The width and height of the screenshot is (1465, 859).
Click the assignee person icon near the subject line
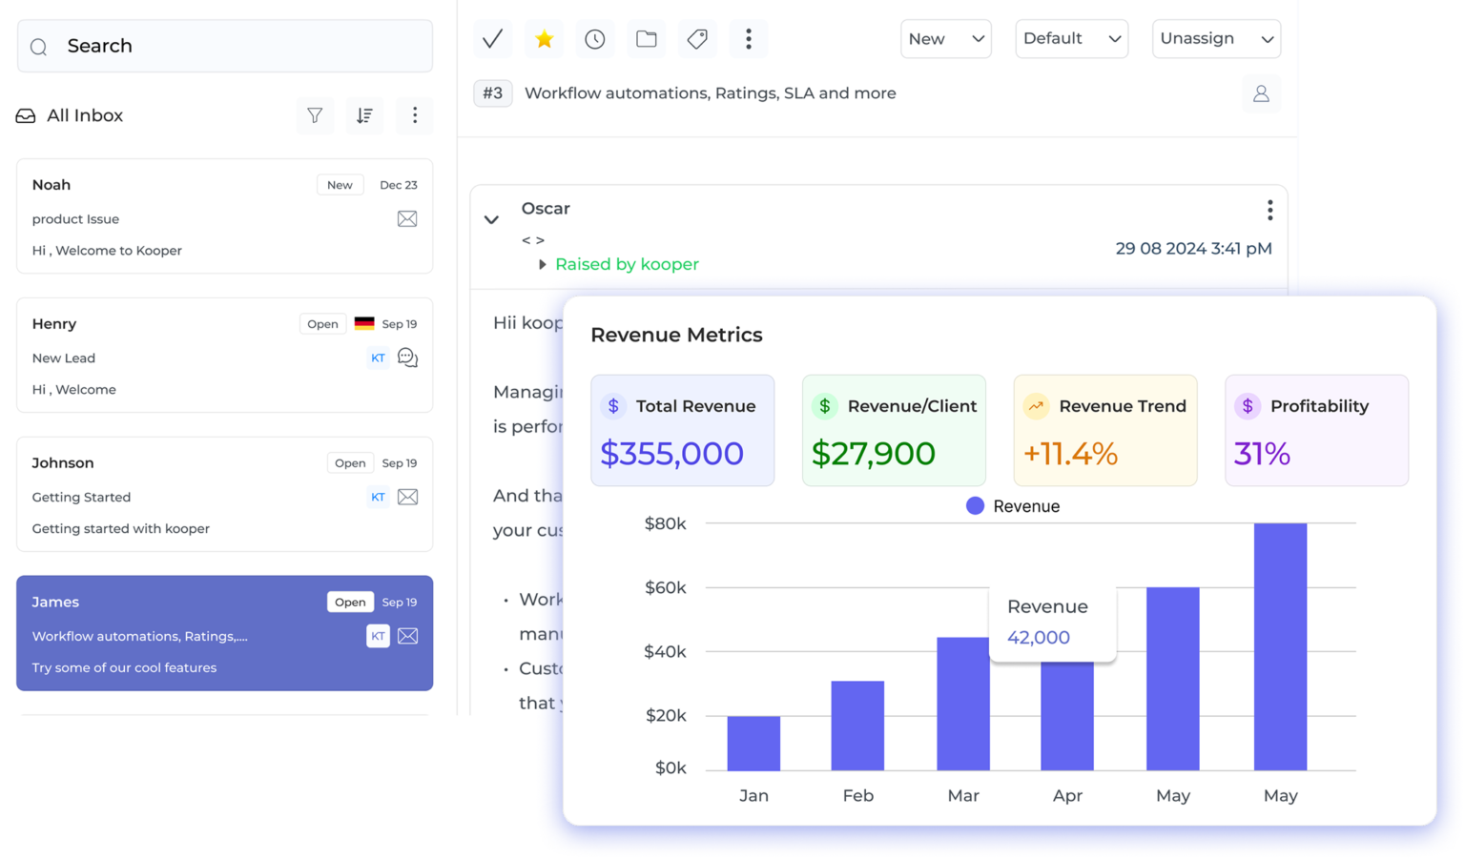click(1261, 93)
